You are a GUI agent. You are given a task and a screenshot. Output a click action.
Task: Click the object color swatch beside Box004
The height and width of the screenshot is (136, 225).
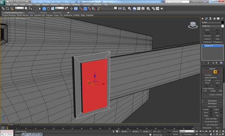coord(223,22)
